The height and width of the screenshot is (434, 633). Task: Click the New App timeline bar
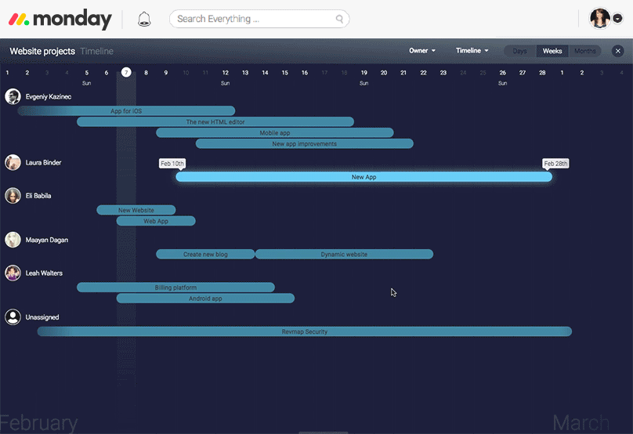364,177
